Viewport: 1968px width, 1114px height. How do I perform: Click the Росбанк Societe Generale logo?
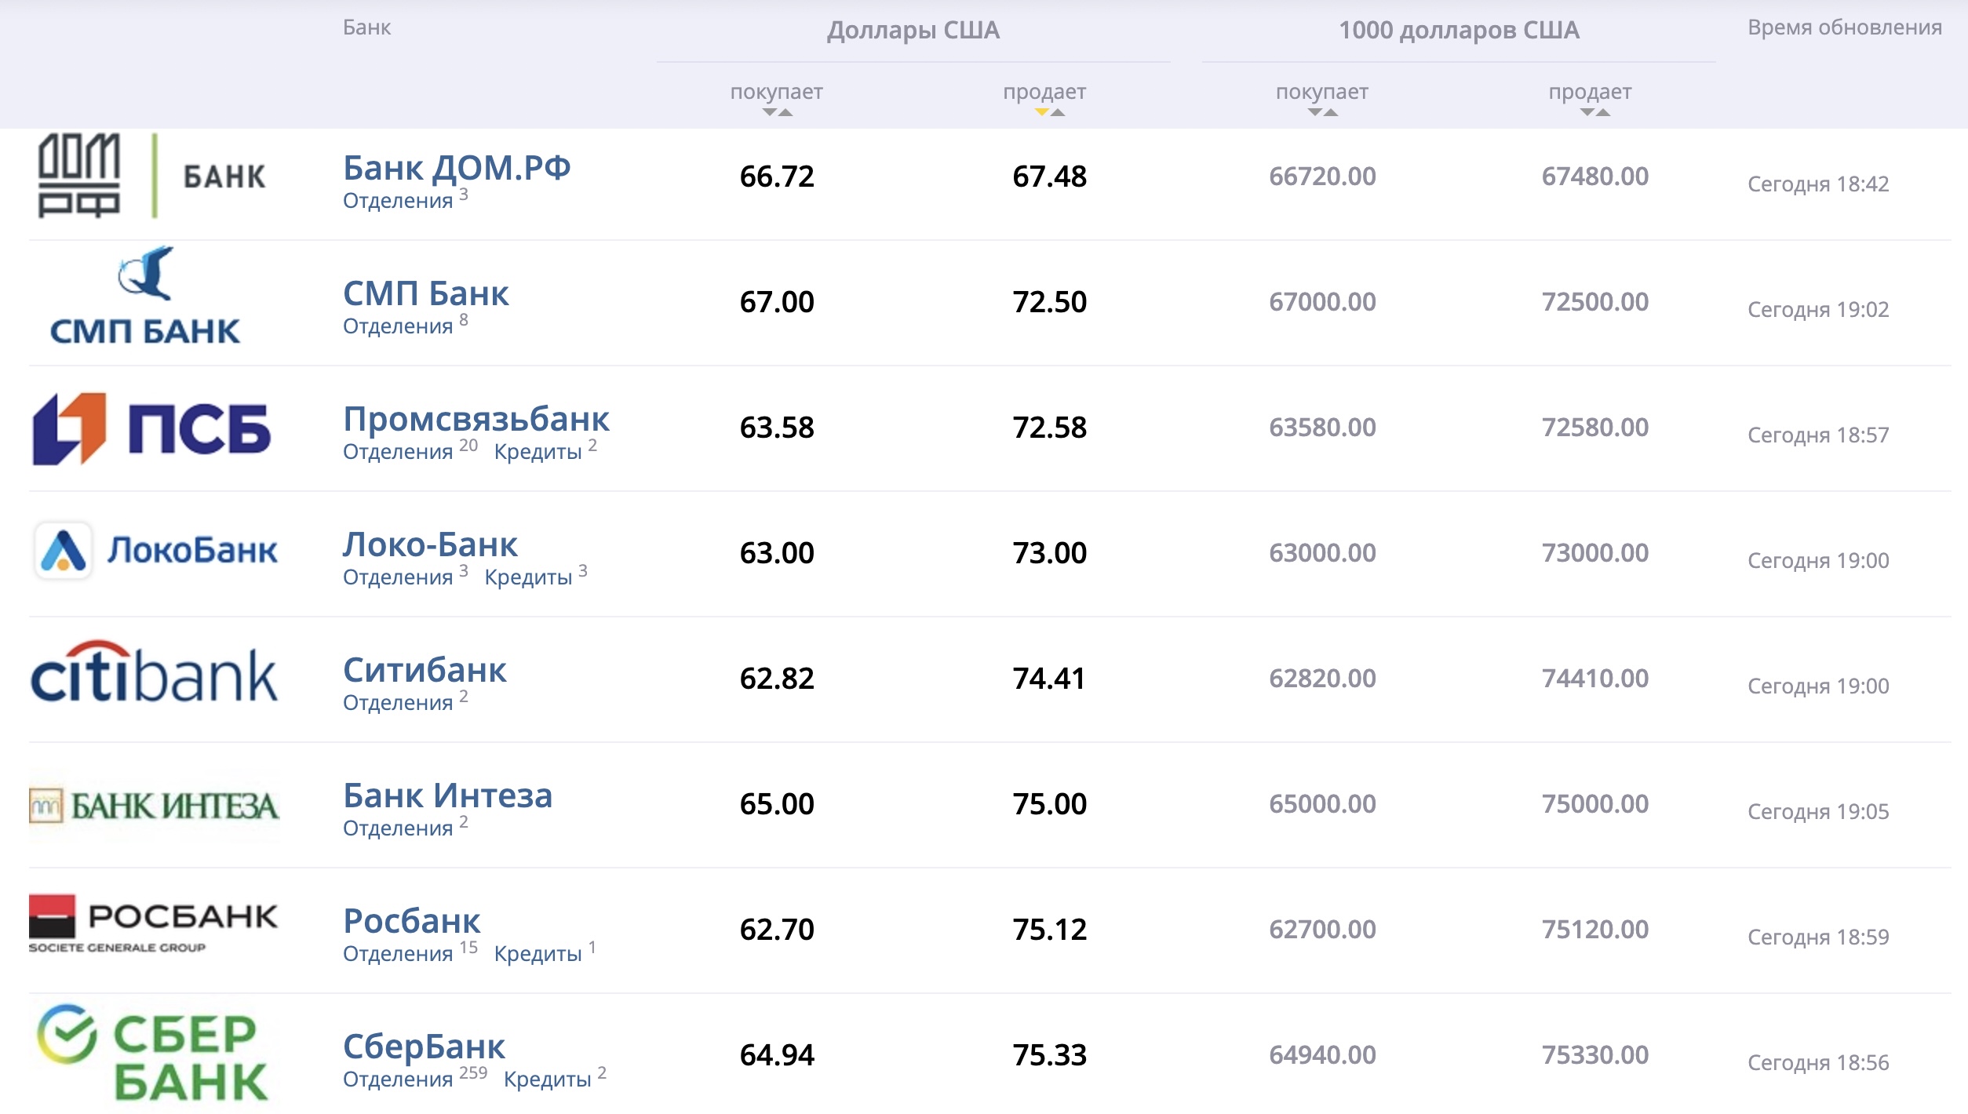coord(154,923)
